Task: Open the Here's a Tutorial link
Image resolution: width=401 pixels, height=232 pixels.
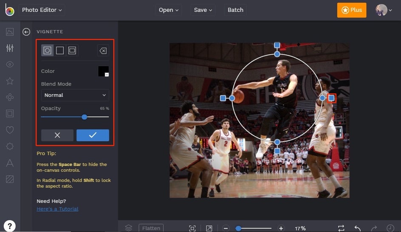Action: pos(57,209)
